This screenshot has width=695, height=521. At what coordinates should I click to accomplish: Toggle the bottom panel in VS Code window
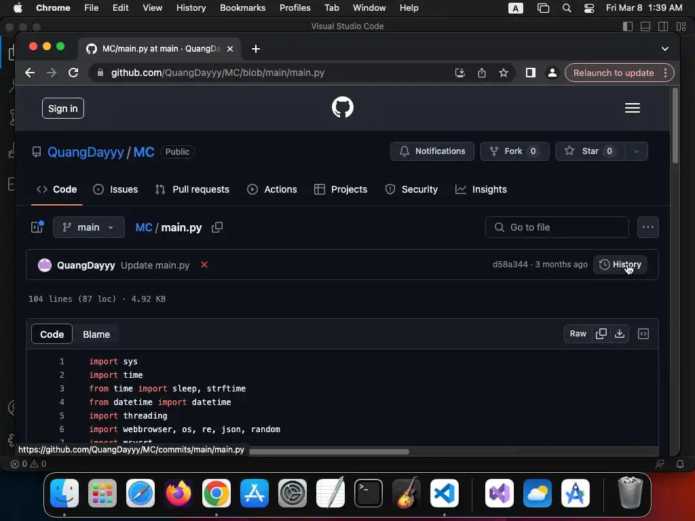coord(645,26)
